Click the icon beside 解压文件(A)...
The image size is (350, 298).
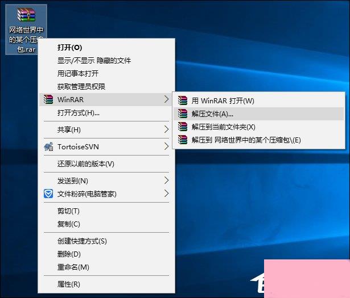(x=183, y=114)
